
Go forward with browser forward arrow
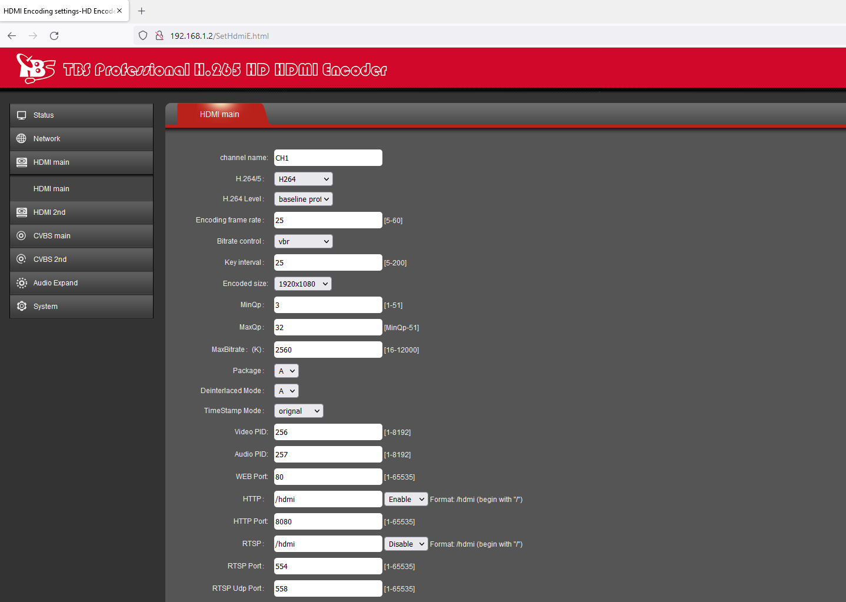(33, 36)
